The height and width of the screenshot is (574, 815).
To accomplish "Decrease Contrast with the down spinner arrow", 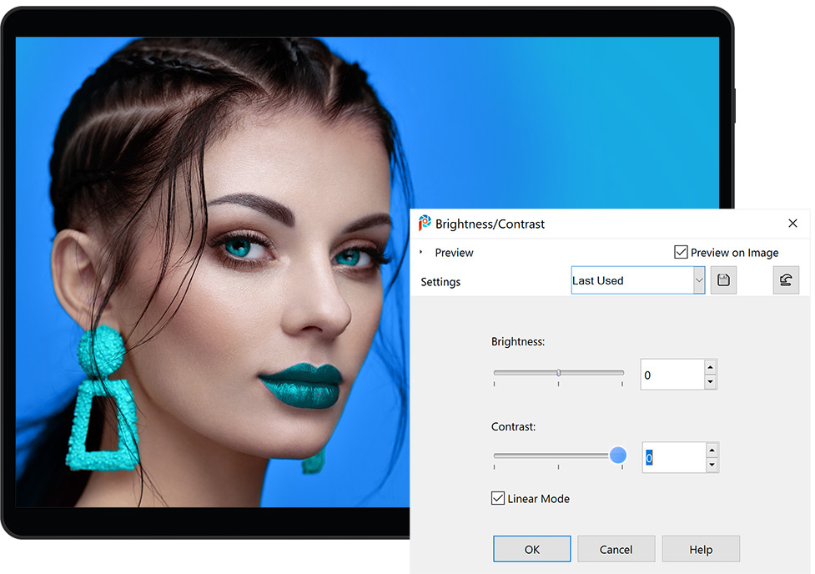I will (712, 465).
